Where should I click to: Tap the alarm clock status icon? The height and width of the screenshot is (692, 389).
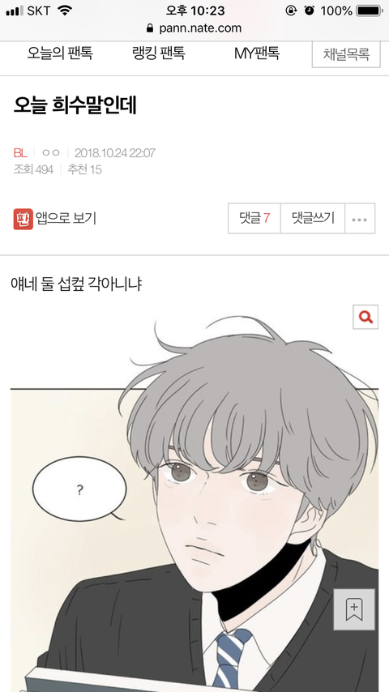pos(309,11)
